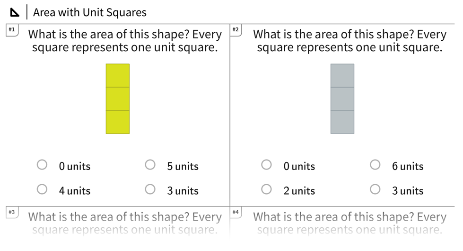Select "3 units" for the gray shape question

click(375, 189)
